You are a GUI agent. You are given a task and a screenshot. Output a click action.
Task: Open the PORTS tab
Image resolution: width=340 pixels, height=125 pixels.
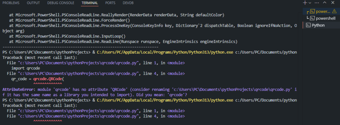pyautogui.click(x=110, y=3)
